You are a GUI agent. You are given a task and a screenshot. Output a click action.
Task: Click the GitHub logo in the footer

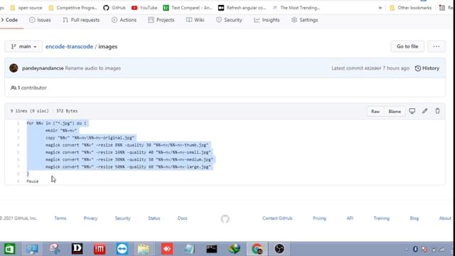[x=225, y=218]
